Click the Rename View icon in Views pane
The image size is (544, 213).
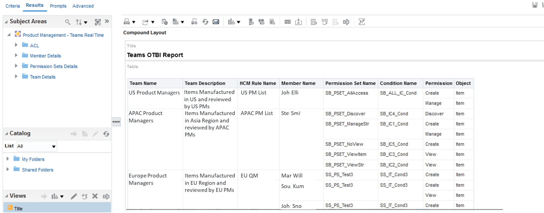coord(106,196)
